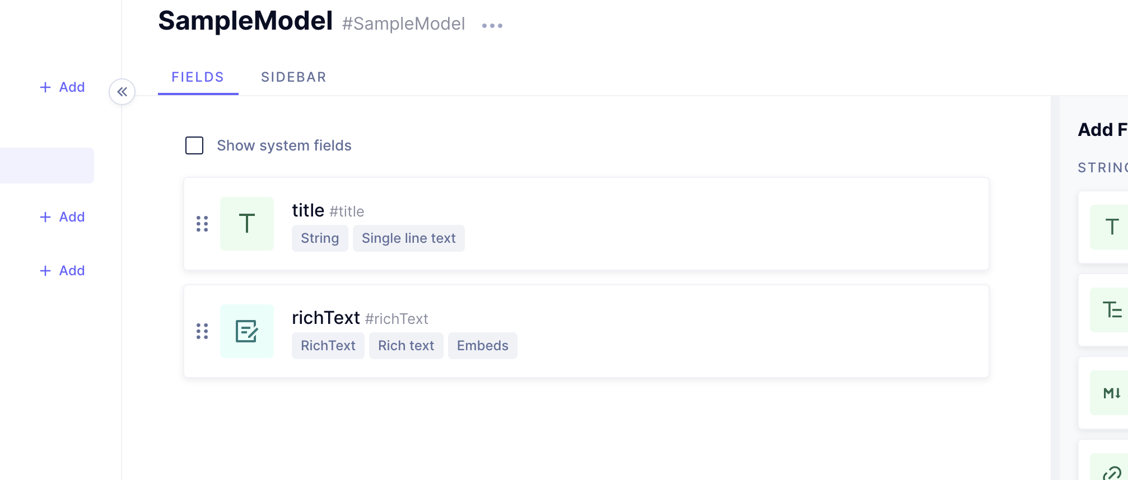Expand the highlighted sidebar item

46,165
